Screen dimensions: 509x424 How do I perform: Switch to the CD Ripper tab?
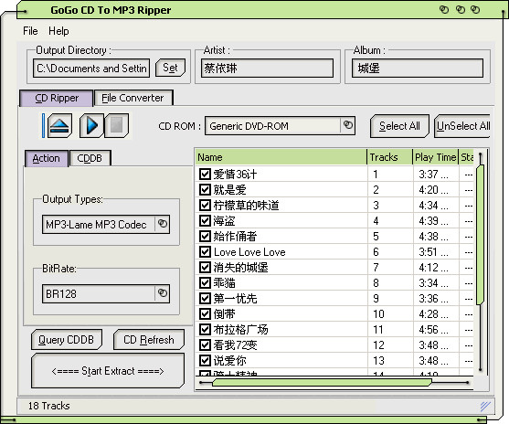(57, 98)
